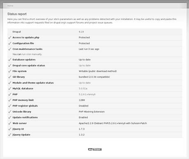Open the Drupal core 'Up to date' link
189x159 pixels.
click(x=84, y=66)
